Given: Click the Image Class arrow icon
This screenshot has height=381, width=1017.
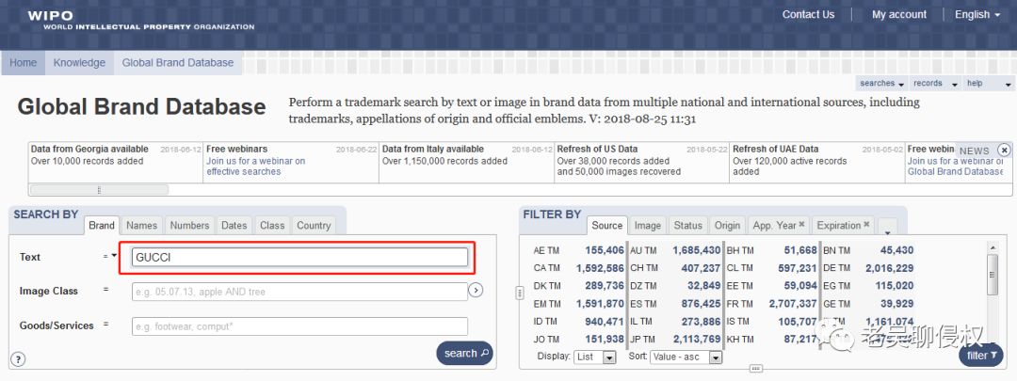Looking at the screenshot, I should (476, 291).
